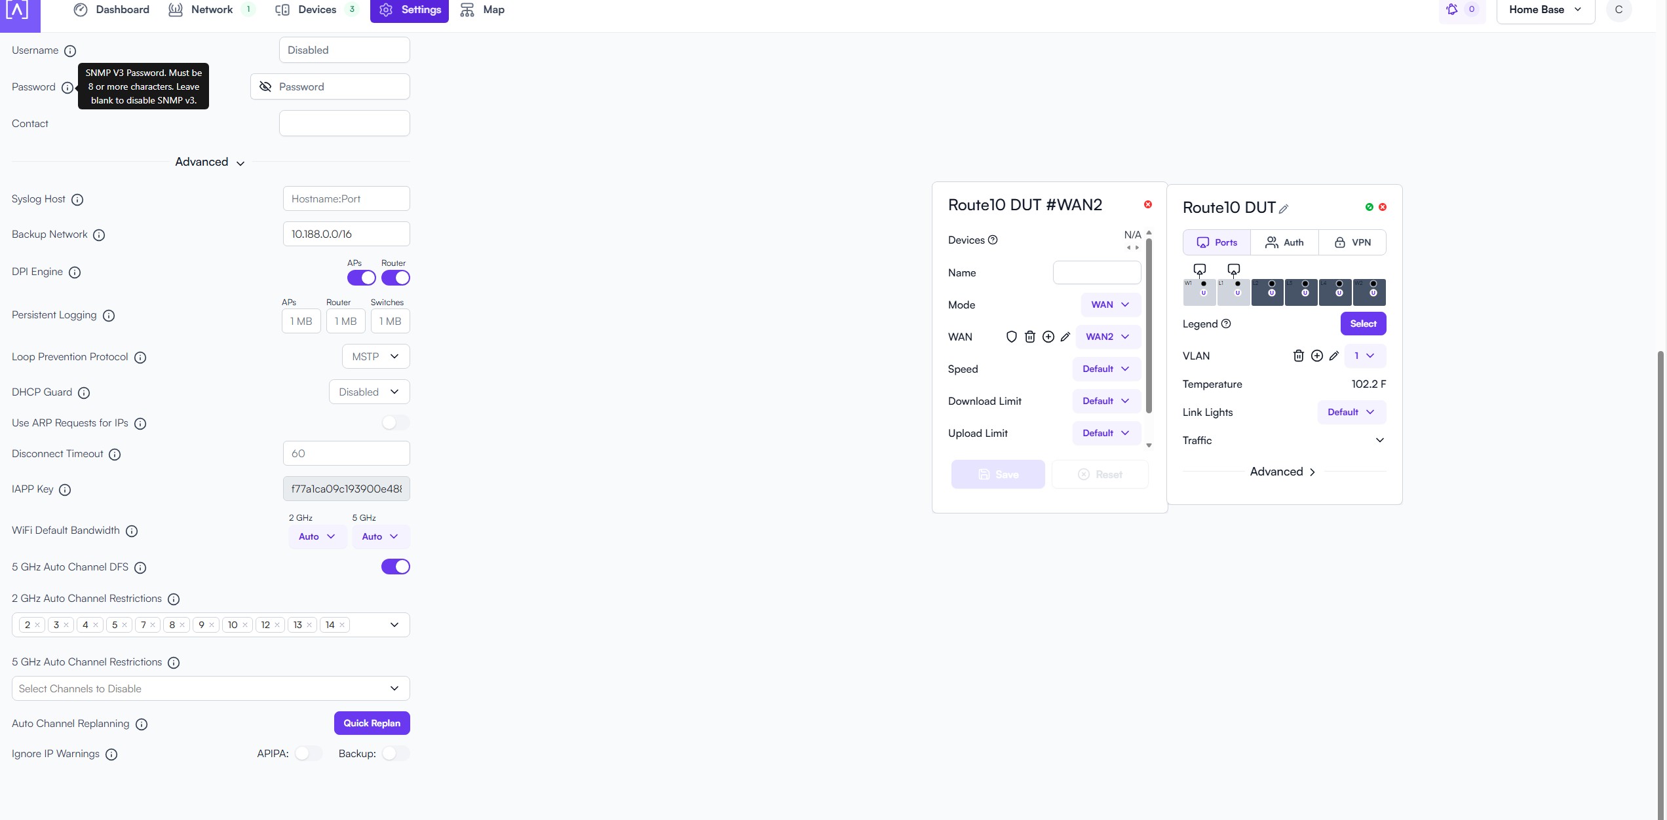Image resolution: width=1667 pixels, height=820 pixels.
Task: Enable Use ARP Requests for IPs
Action: click(x=395, y=422)
